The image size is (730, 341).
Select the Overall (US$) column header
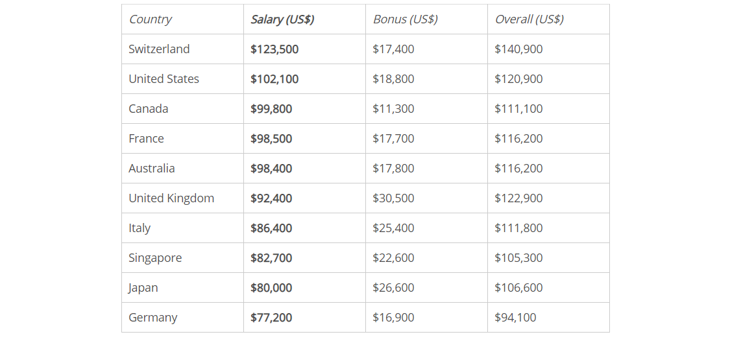point(529,19)
